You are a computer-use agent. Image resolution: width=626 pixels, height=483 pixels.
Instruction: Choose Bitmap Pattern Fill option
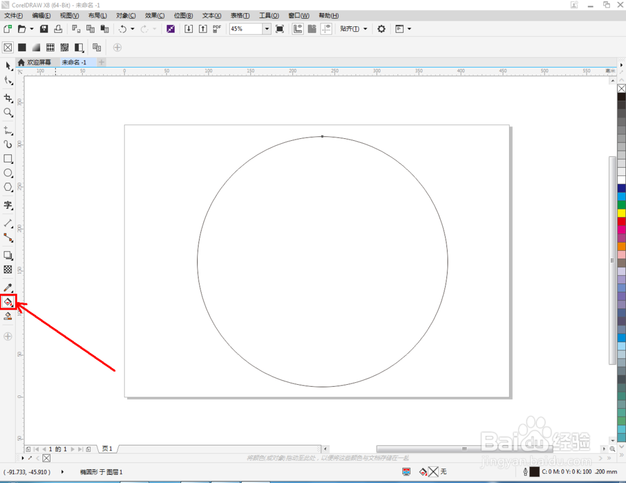coord(64,48)
